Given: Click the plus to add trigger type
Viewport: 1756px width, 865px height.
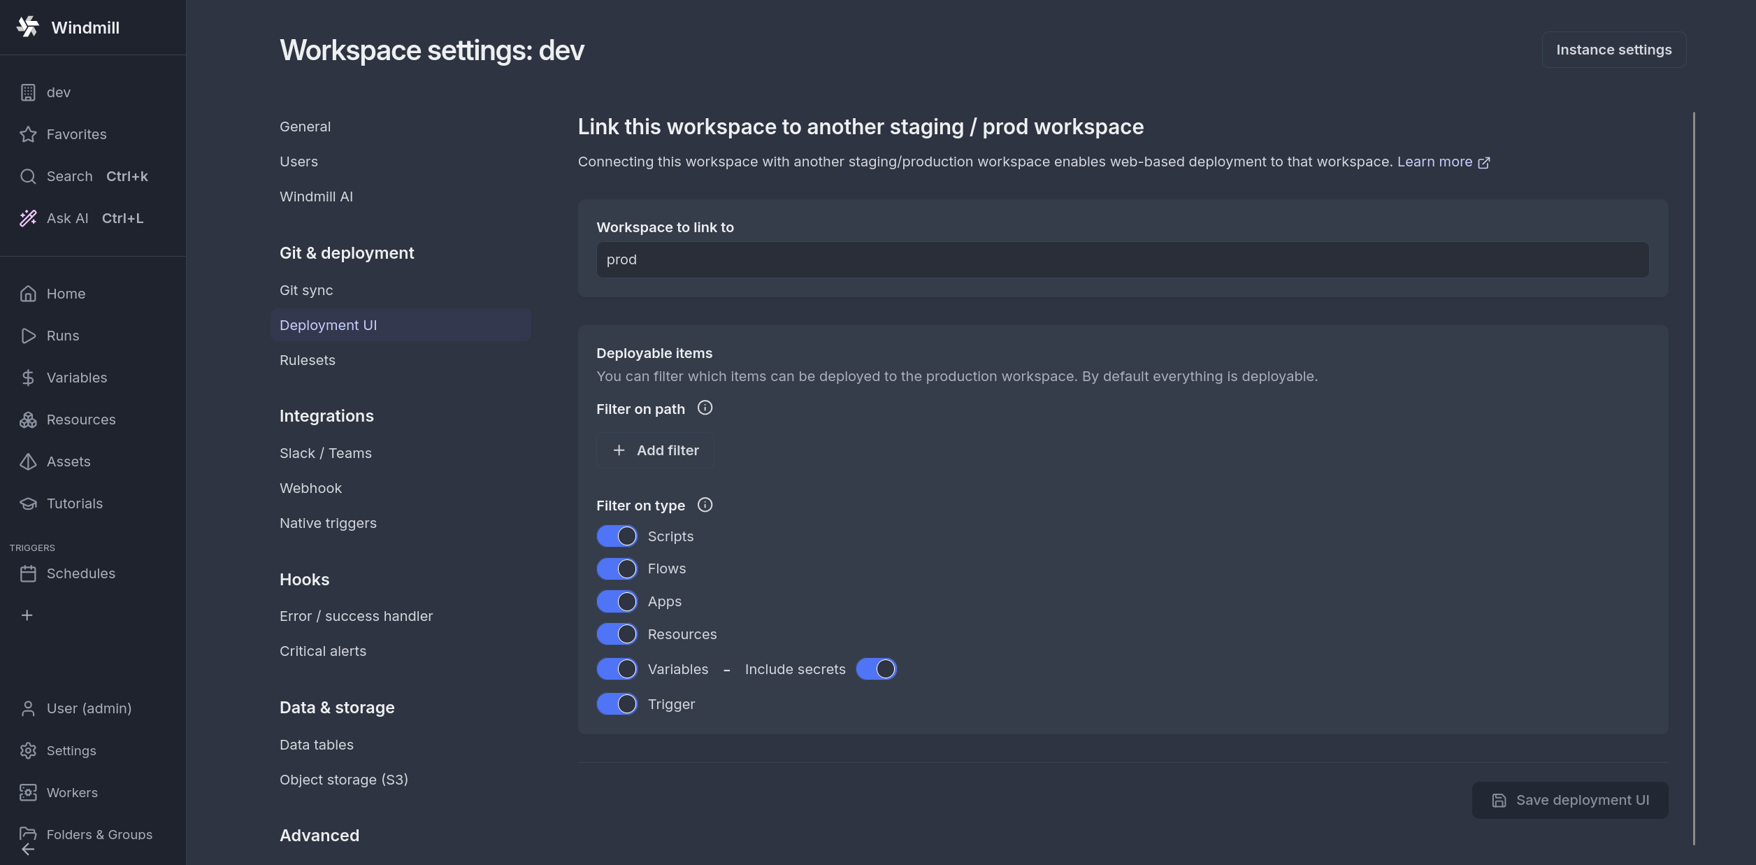Looking at the screenshot, I should pos(27,615).
